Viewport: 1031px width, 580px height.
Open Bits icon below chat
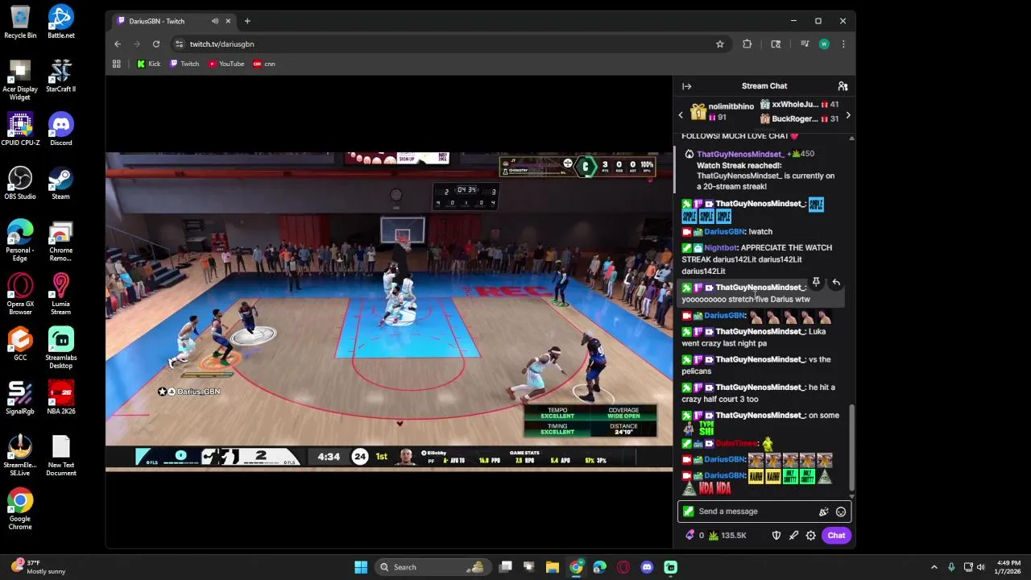coord(689,535)
